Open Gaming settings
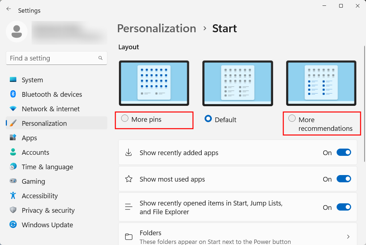The image size is (366, 245). point(33,181)
